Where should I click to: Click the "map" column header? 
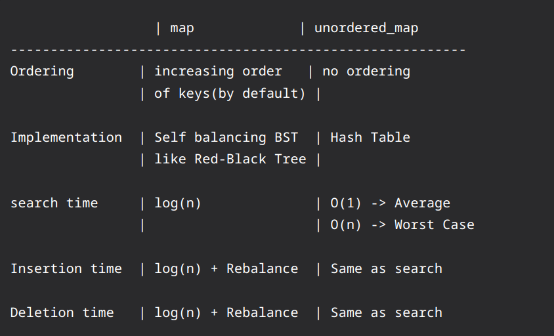[x=182, y=28]
